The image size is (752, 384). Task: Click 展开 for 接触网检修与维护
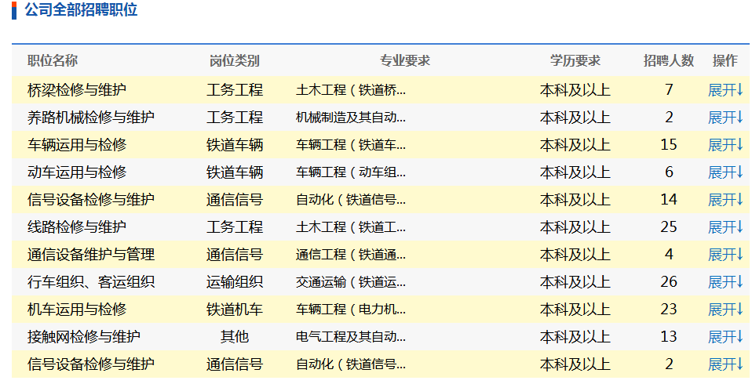pyautogui.click(x=725, y=337)
